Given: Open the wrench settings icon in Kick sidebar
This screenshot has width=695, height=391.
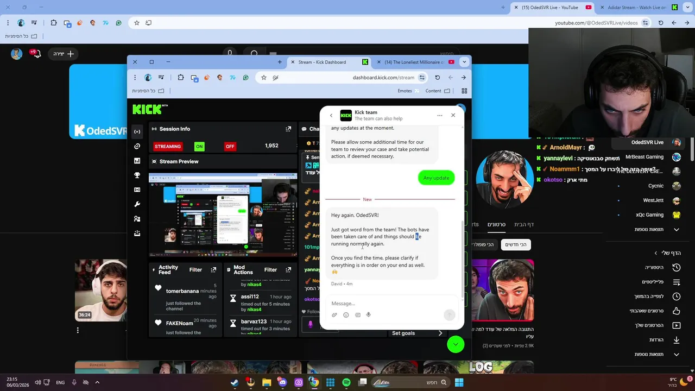Looking at the screenshot, I should [x=137, y=204].
